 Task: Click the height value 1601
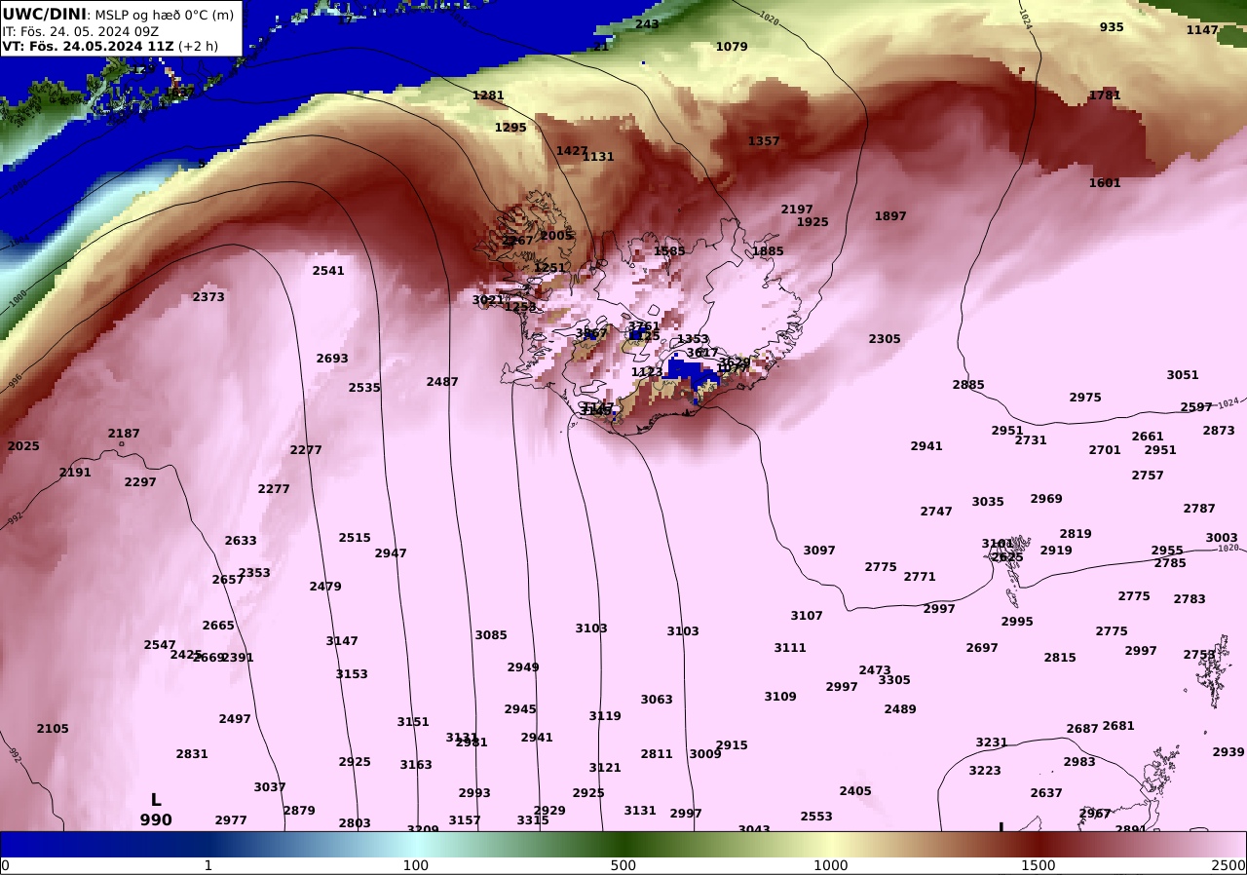[x=1105, y=183]
